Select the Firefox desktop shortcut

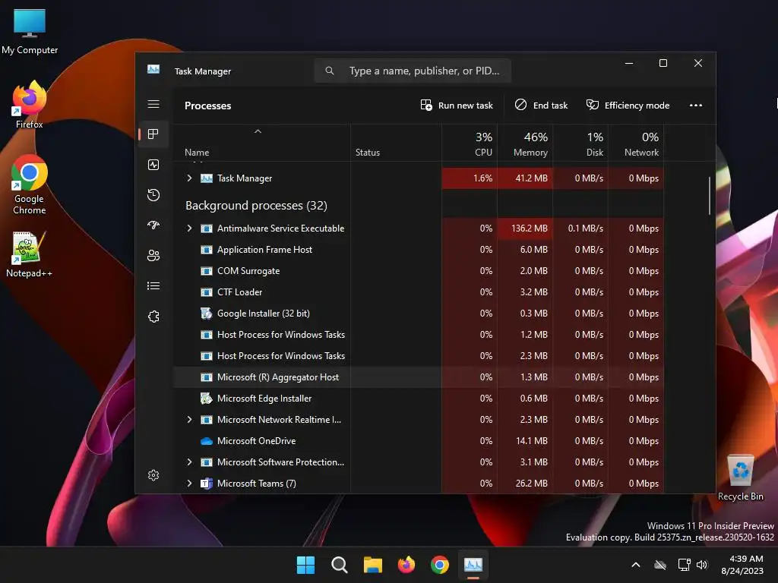point(30,105)
